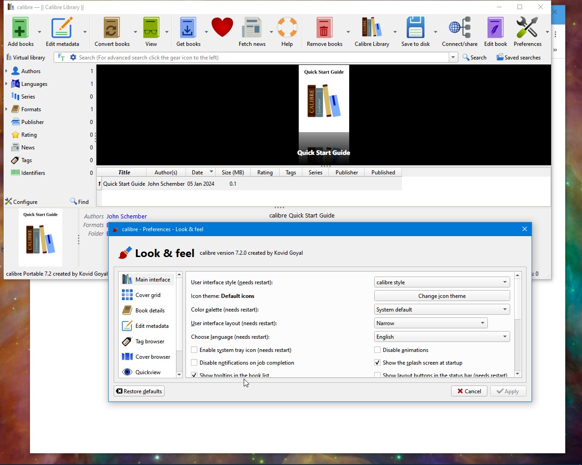Select the Publisher category in tag browser

click(x=32, y=122)
